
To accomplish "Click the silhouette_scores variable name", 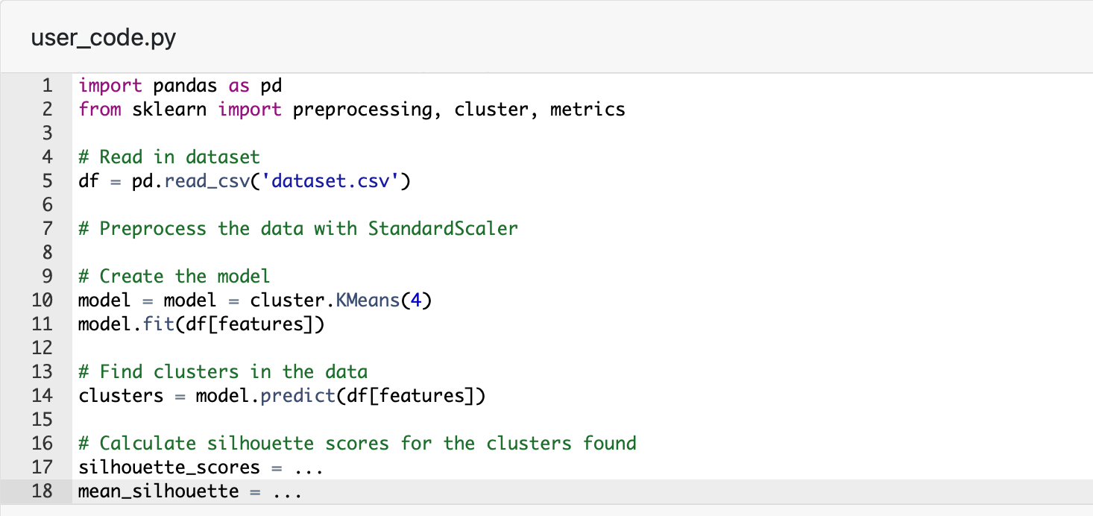I will 169,468.
